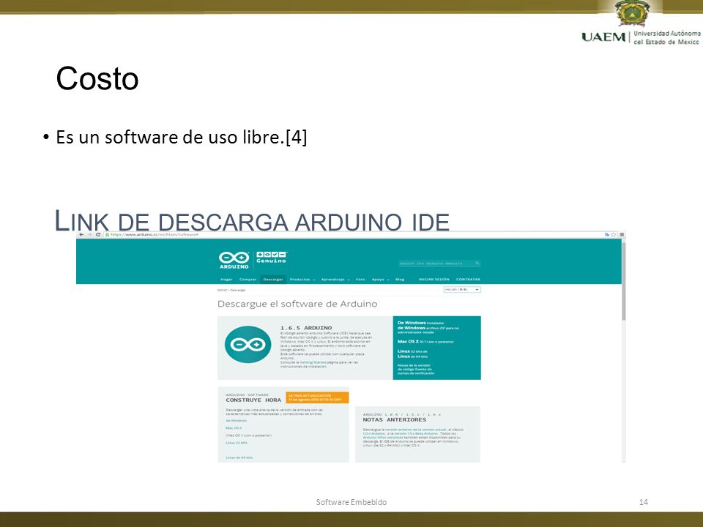Click the browser back arrow
The height and width of the screenshot is (527, 703).
[81, 234]
